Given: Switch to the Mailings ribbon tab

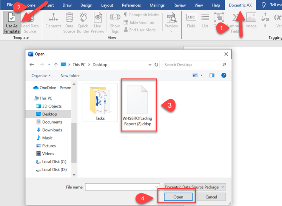Looking at the screenshot, I should pos(157,5).
